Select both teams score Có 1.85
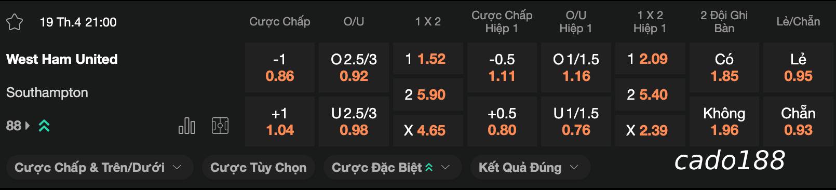The width and height of the screenshot is (836, 190). click(724, 68)
